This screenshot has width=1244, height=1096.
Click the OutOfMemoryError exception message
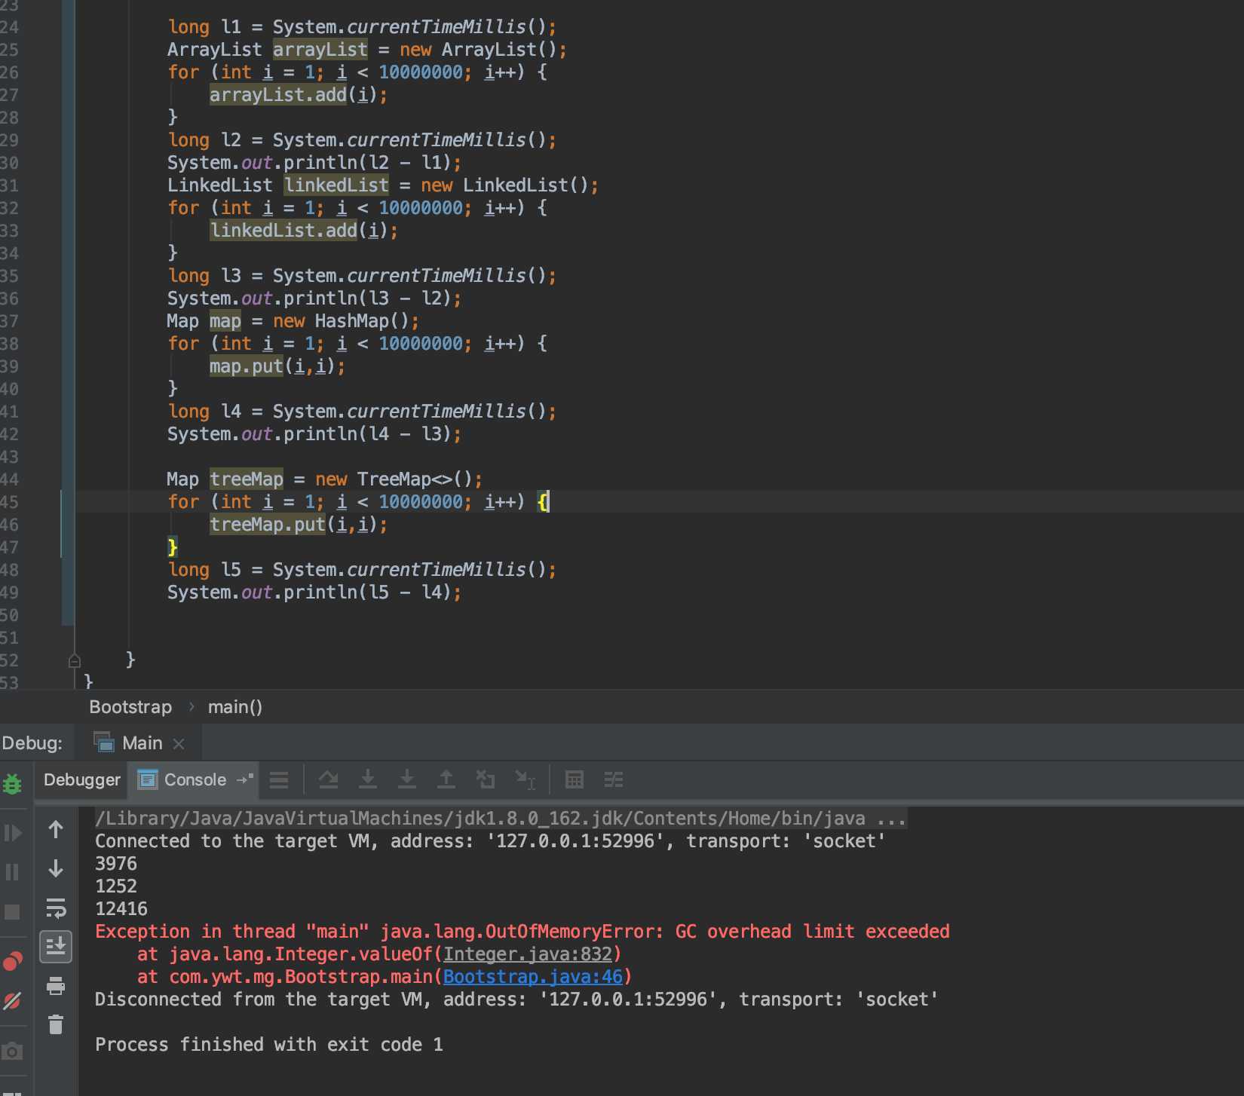click(x=522, y=932)
